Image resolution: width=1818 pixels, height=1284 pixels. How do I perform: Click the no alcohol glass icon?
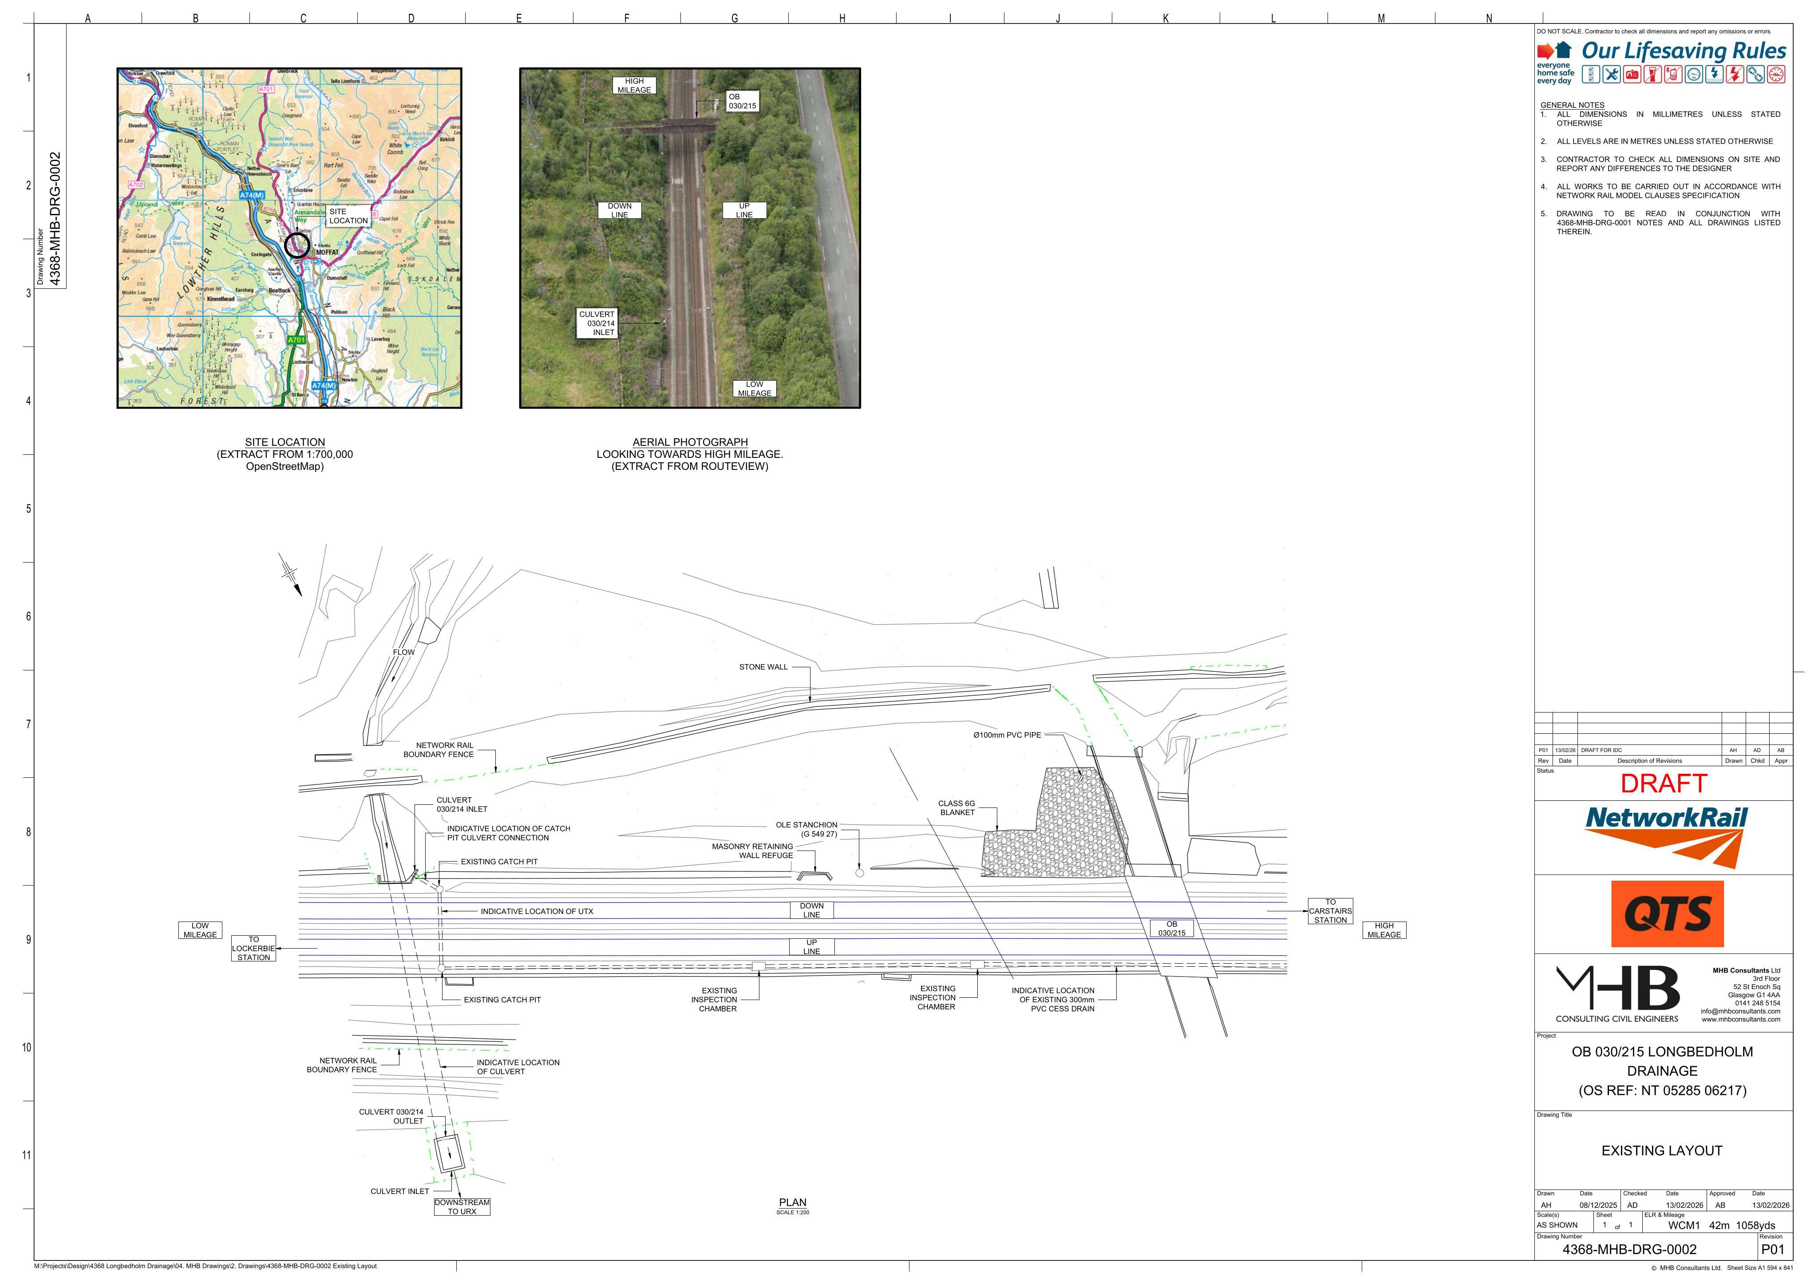pos(1652,74)
